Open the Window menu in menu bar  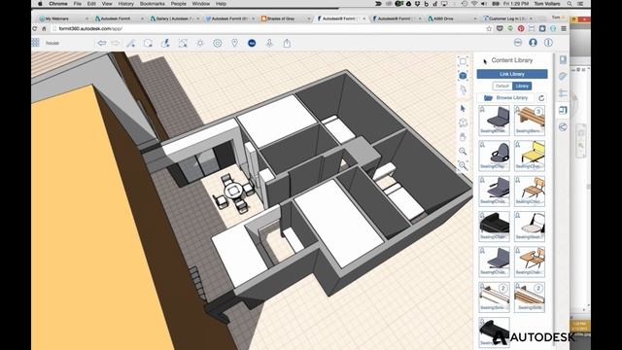point(201,4)
